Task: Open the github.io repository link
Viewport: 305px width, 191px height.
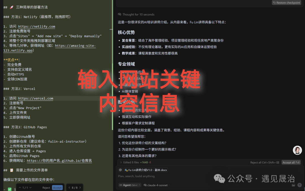Action: pyautogui.click(x=59, y=161)
